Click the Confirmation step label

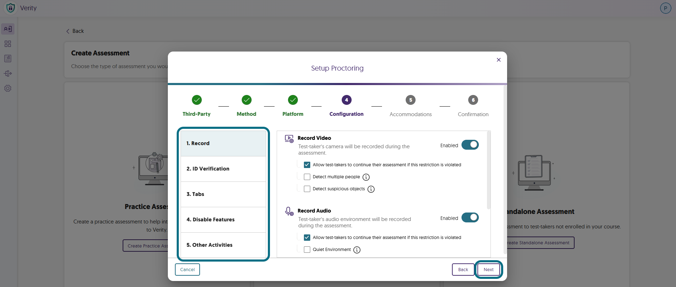pos(473,114)
